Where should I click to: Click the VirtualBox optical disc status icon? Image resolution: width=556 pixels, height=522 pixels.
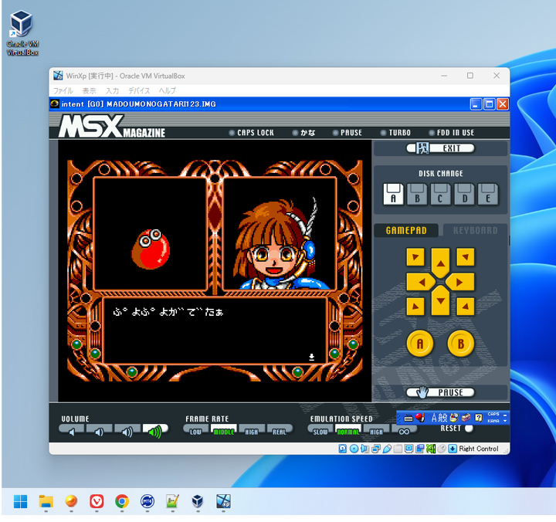[x=354, y=449]
